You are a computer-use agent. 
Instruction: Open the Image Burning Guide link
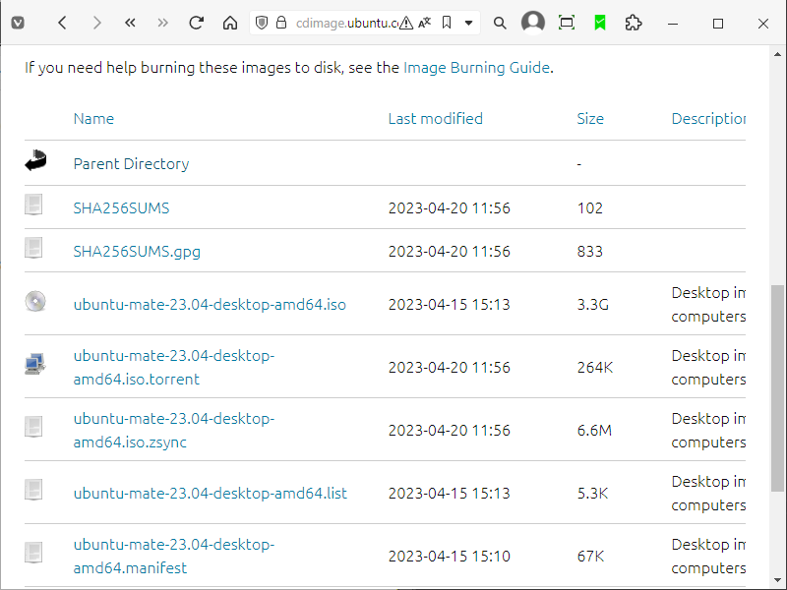(x=476, y=67)
